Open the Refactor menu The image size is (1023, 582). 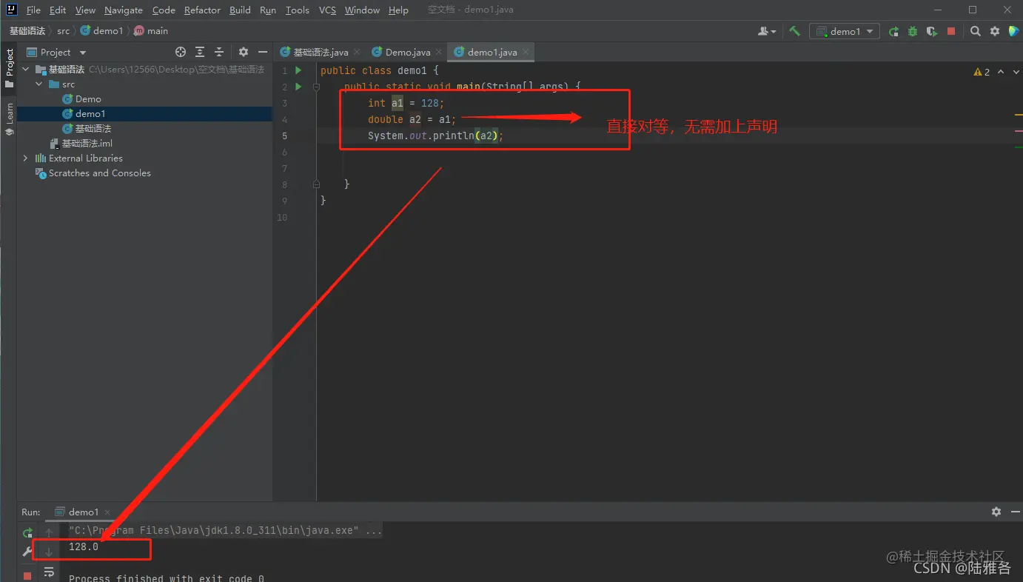click(202, 10)
